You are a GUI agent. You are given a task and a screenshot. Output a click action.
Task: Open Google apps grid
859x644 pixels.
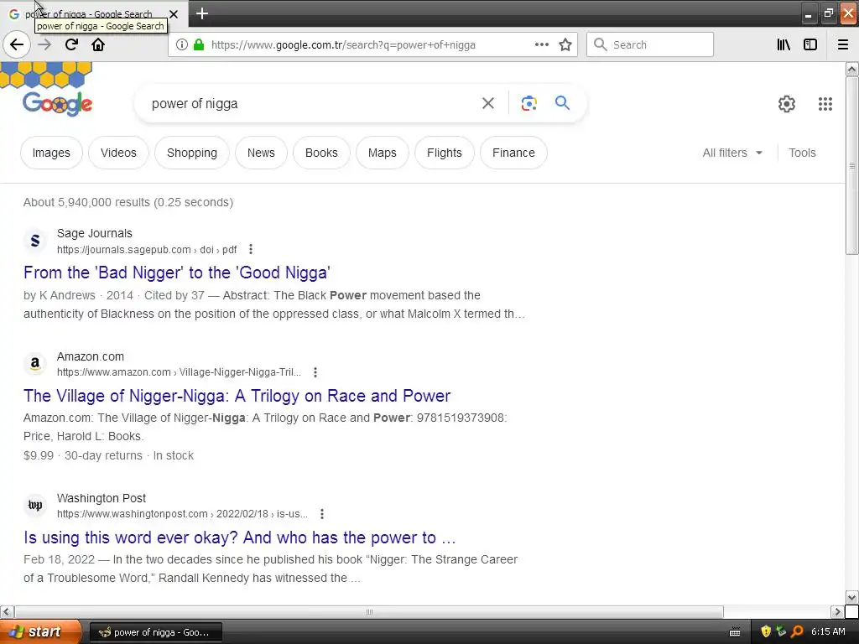(825, 103)
